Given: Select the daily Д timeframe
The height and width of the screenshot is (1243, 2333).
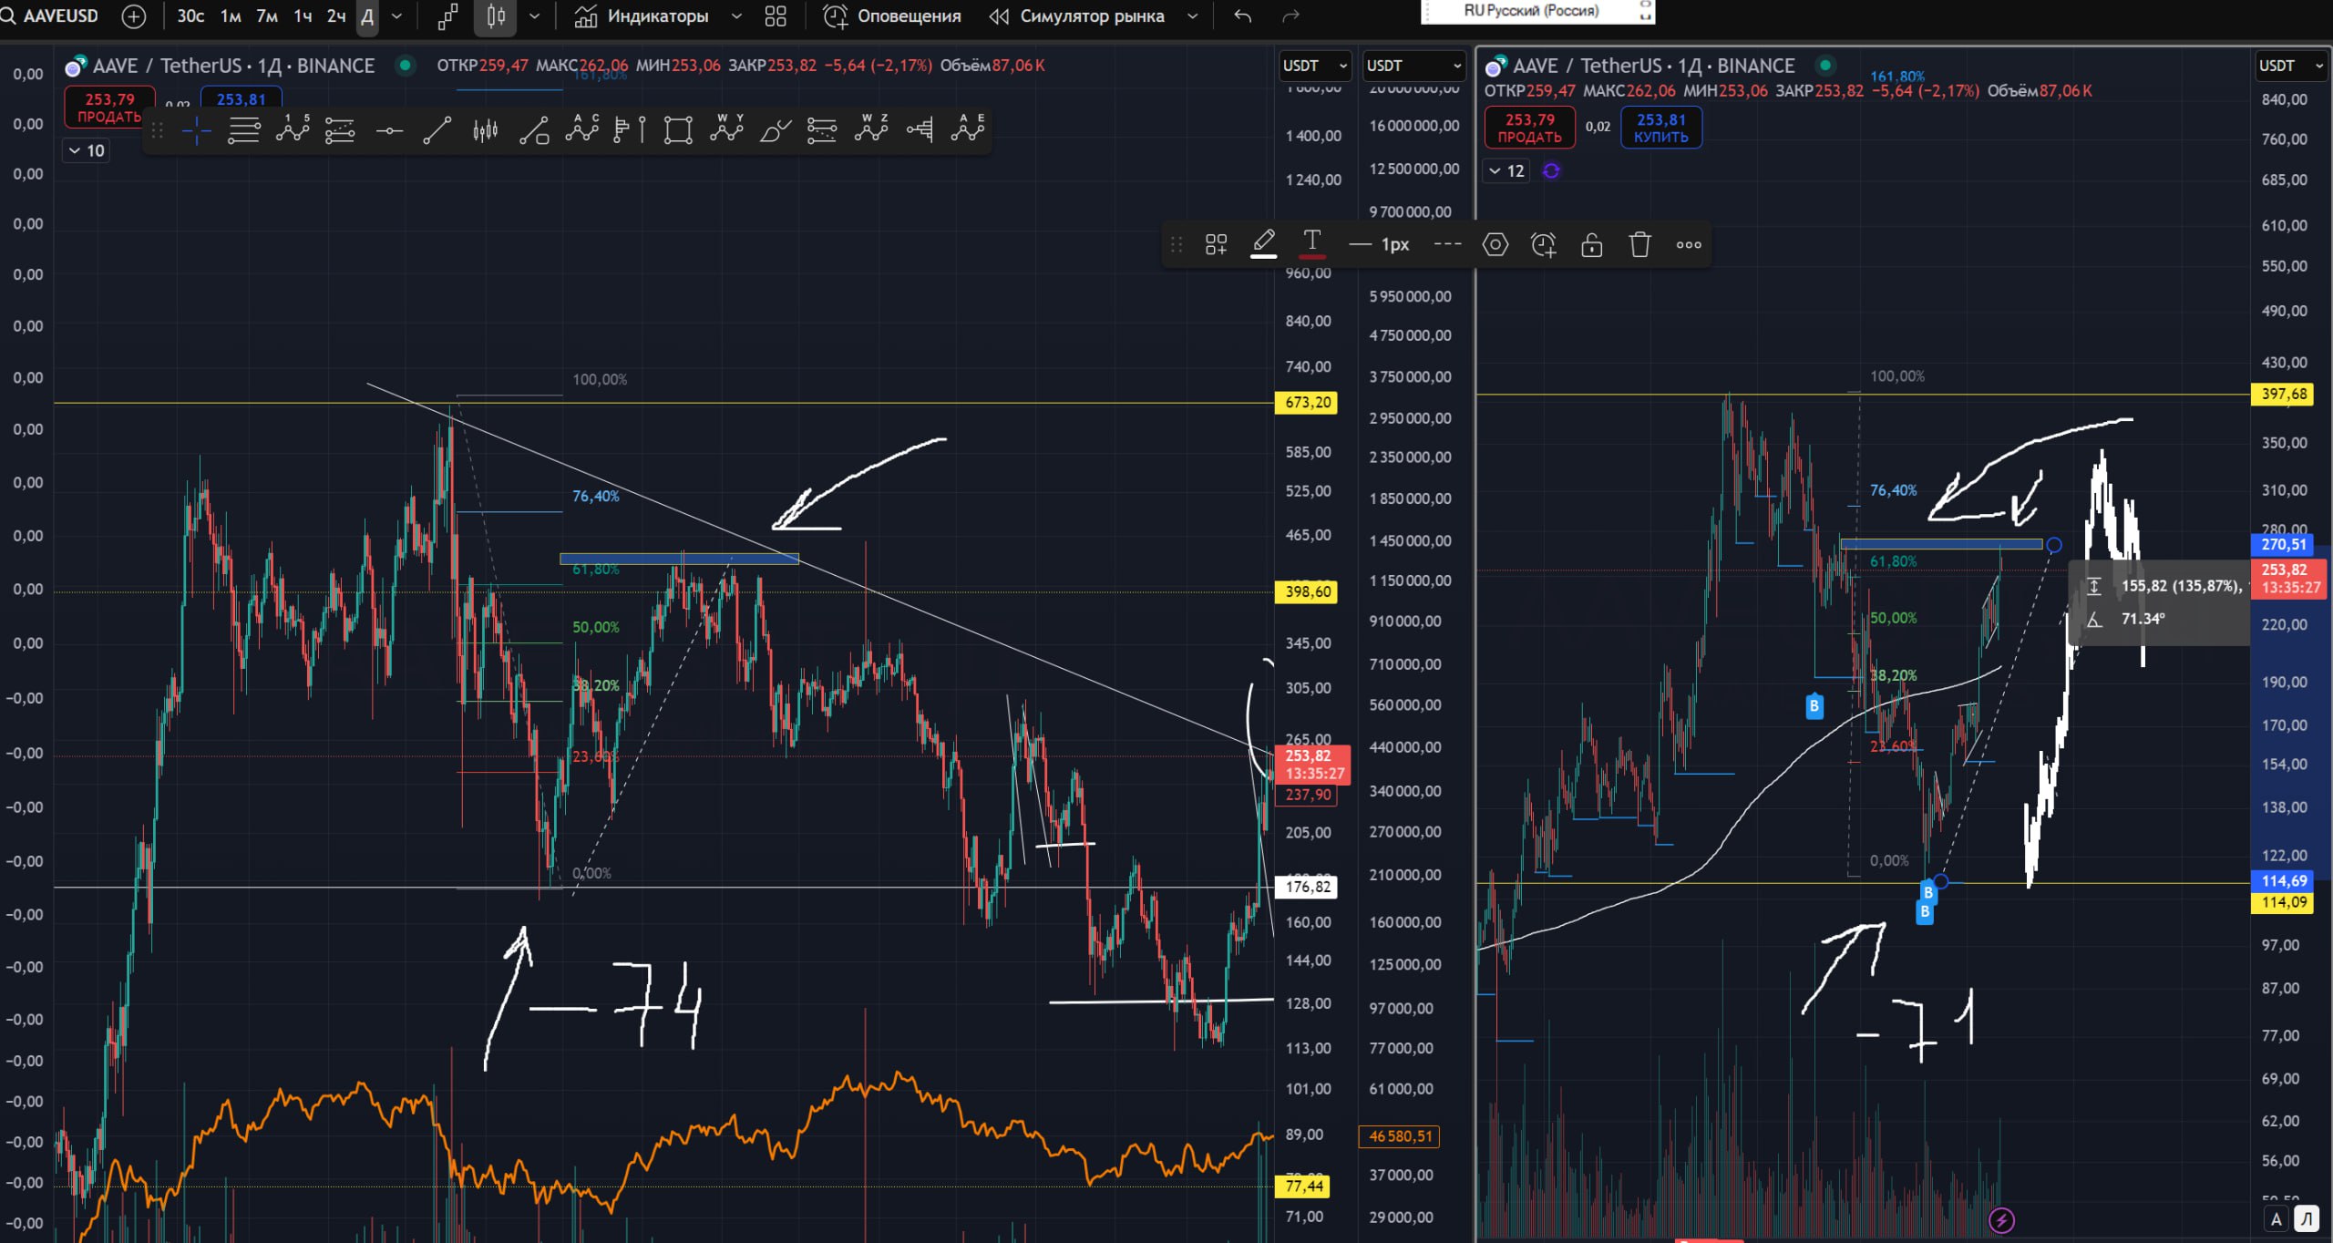Looking at the screenshot, I should coord(367,16).
